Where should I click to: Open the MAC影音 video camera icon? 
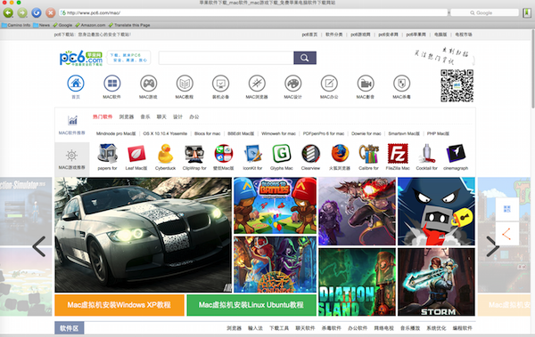tap(366, 84)
